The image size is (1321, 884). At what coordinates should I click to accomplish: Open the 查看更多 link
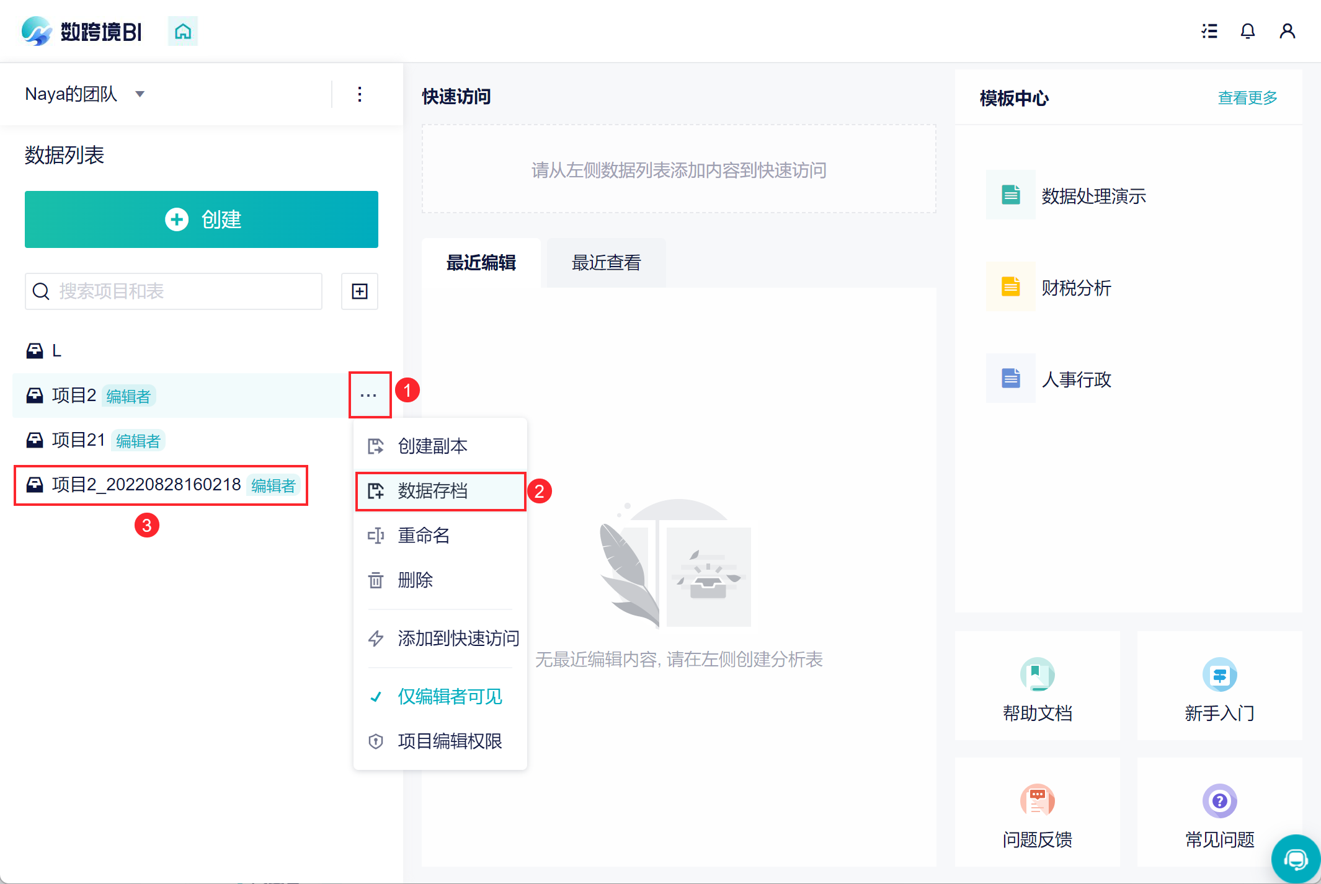(1247, 98)
